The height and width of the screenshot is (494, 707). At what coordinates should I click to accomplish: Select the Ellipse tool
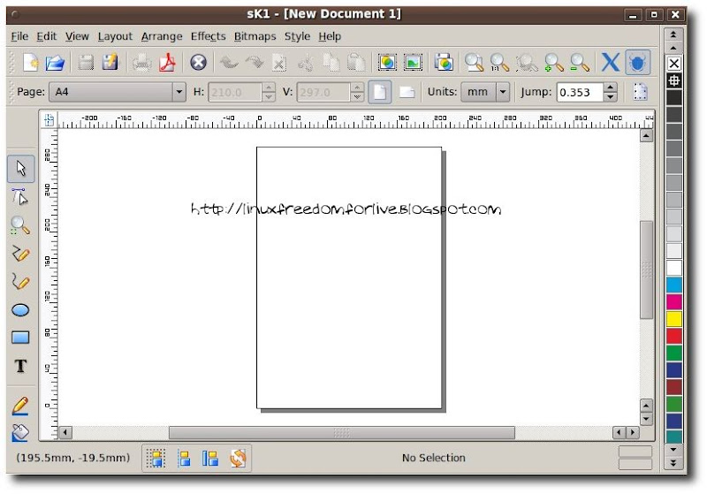tap(19, 310)
